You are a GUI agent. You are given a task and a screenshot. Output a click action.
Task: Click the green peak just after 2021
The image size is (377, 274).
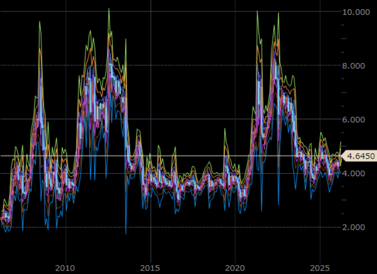click(x=257, y=11)
